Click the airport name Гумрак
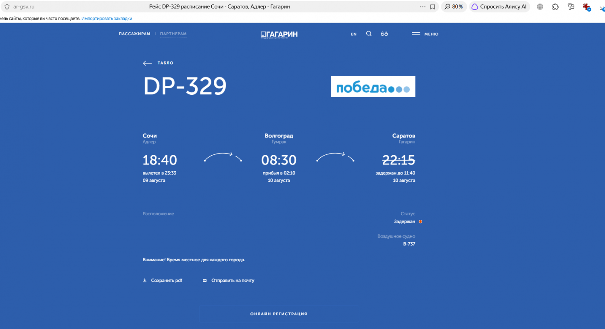Screen dimensions: 605x329 coord(279,142)
